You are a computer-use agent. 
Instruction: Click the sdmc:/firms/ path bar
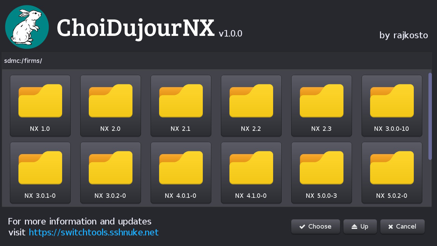(217, 61)
